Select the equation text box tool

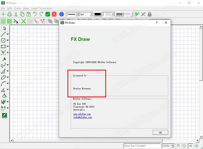click(x=3, y=53)
